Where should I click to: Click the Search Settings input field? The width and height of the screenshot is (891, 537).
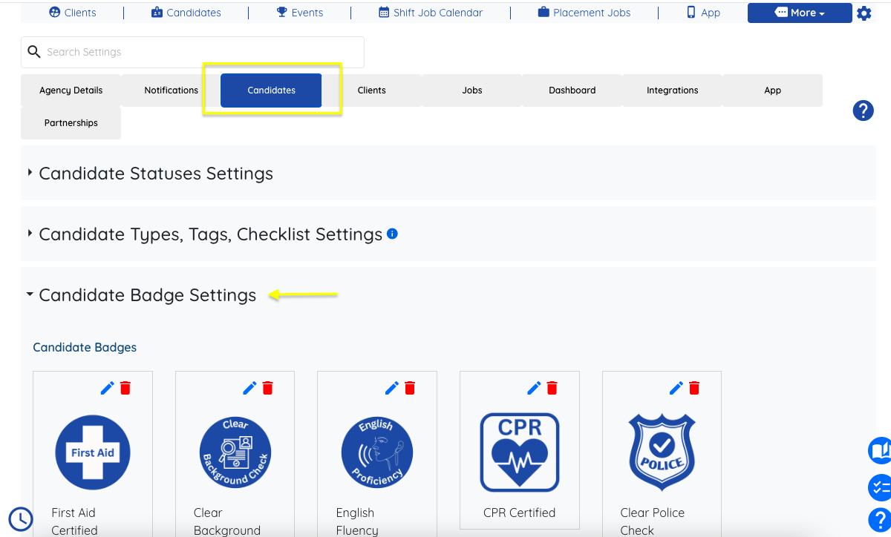(192, 52)
